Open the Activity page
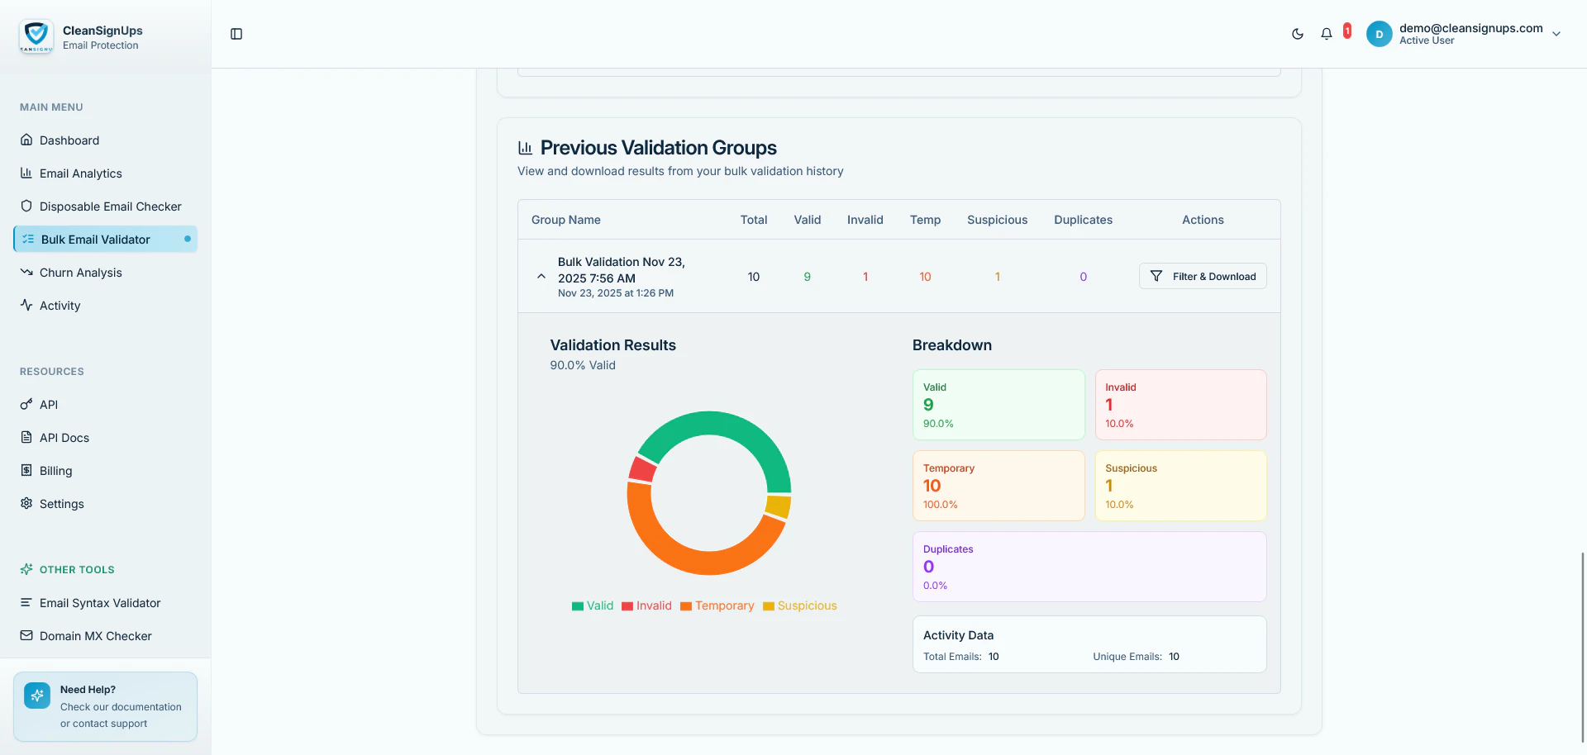The image size is (1587, 755). 106,306
